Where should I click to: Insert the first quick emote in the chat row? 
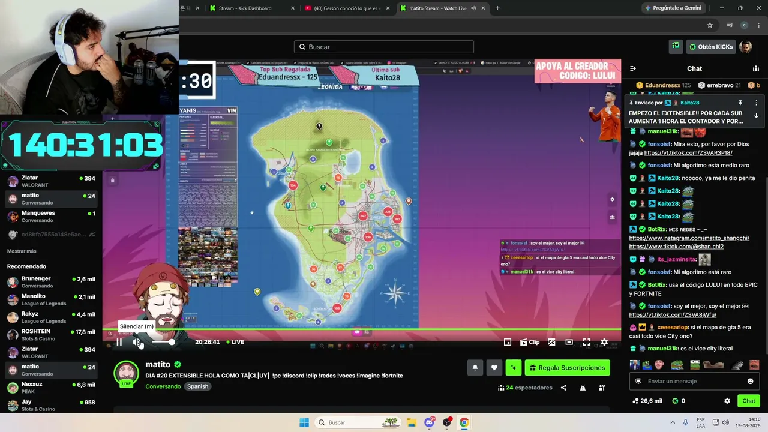634,365
